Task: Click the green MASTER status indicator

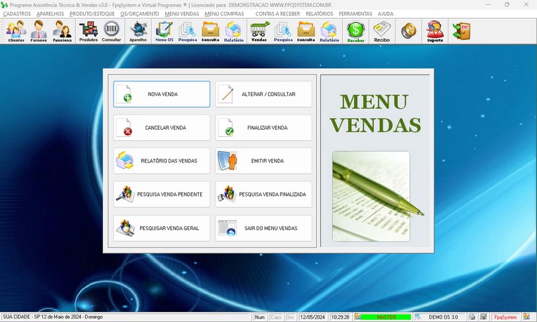Action: tap(386, 317)
